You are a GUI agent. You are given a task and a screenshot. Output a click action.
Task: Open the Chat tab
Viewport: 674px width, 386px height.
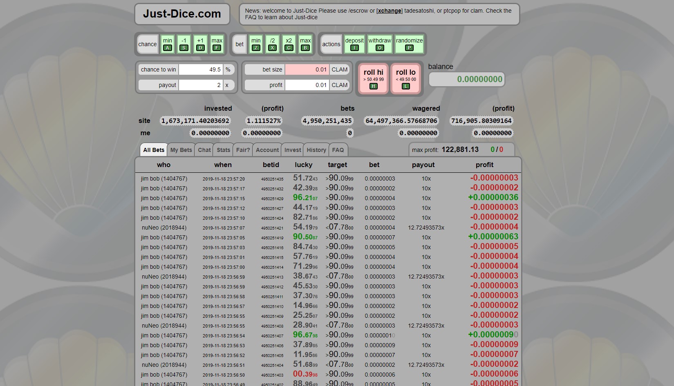[x=204, y=150]
